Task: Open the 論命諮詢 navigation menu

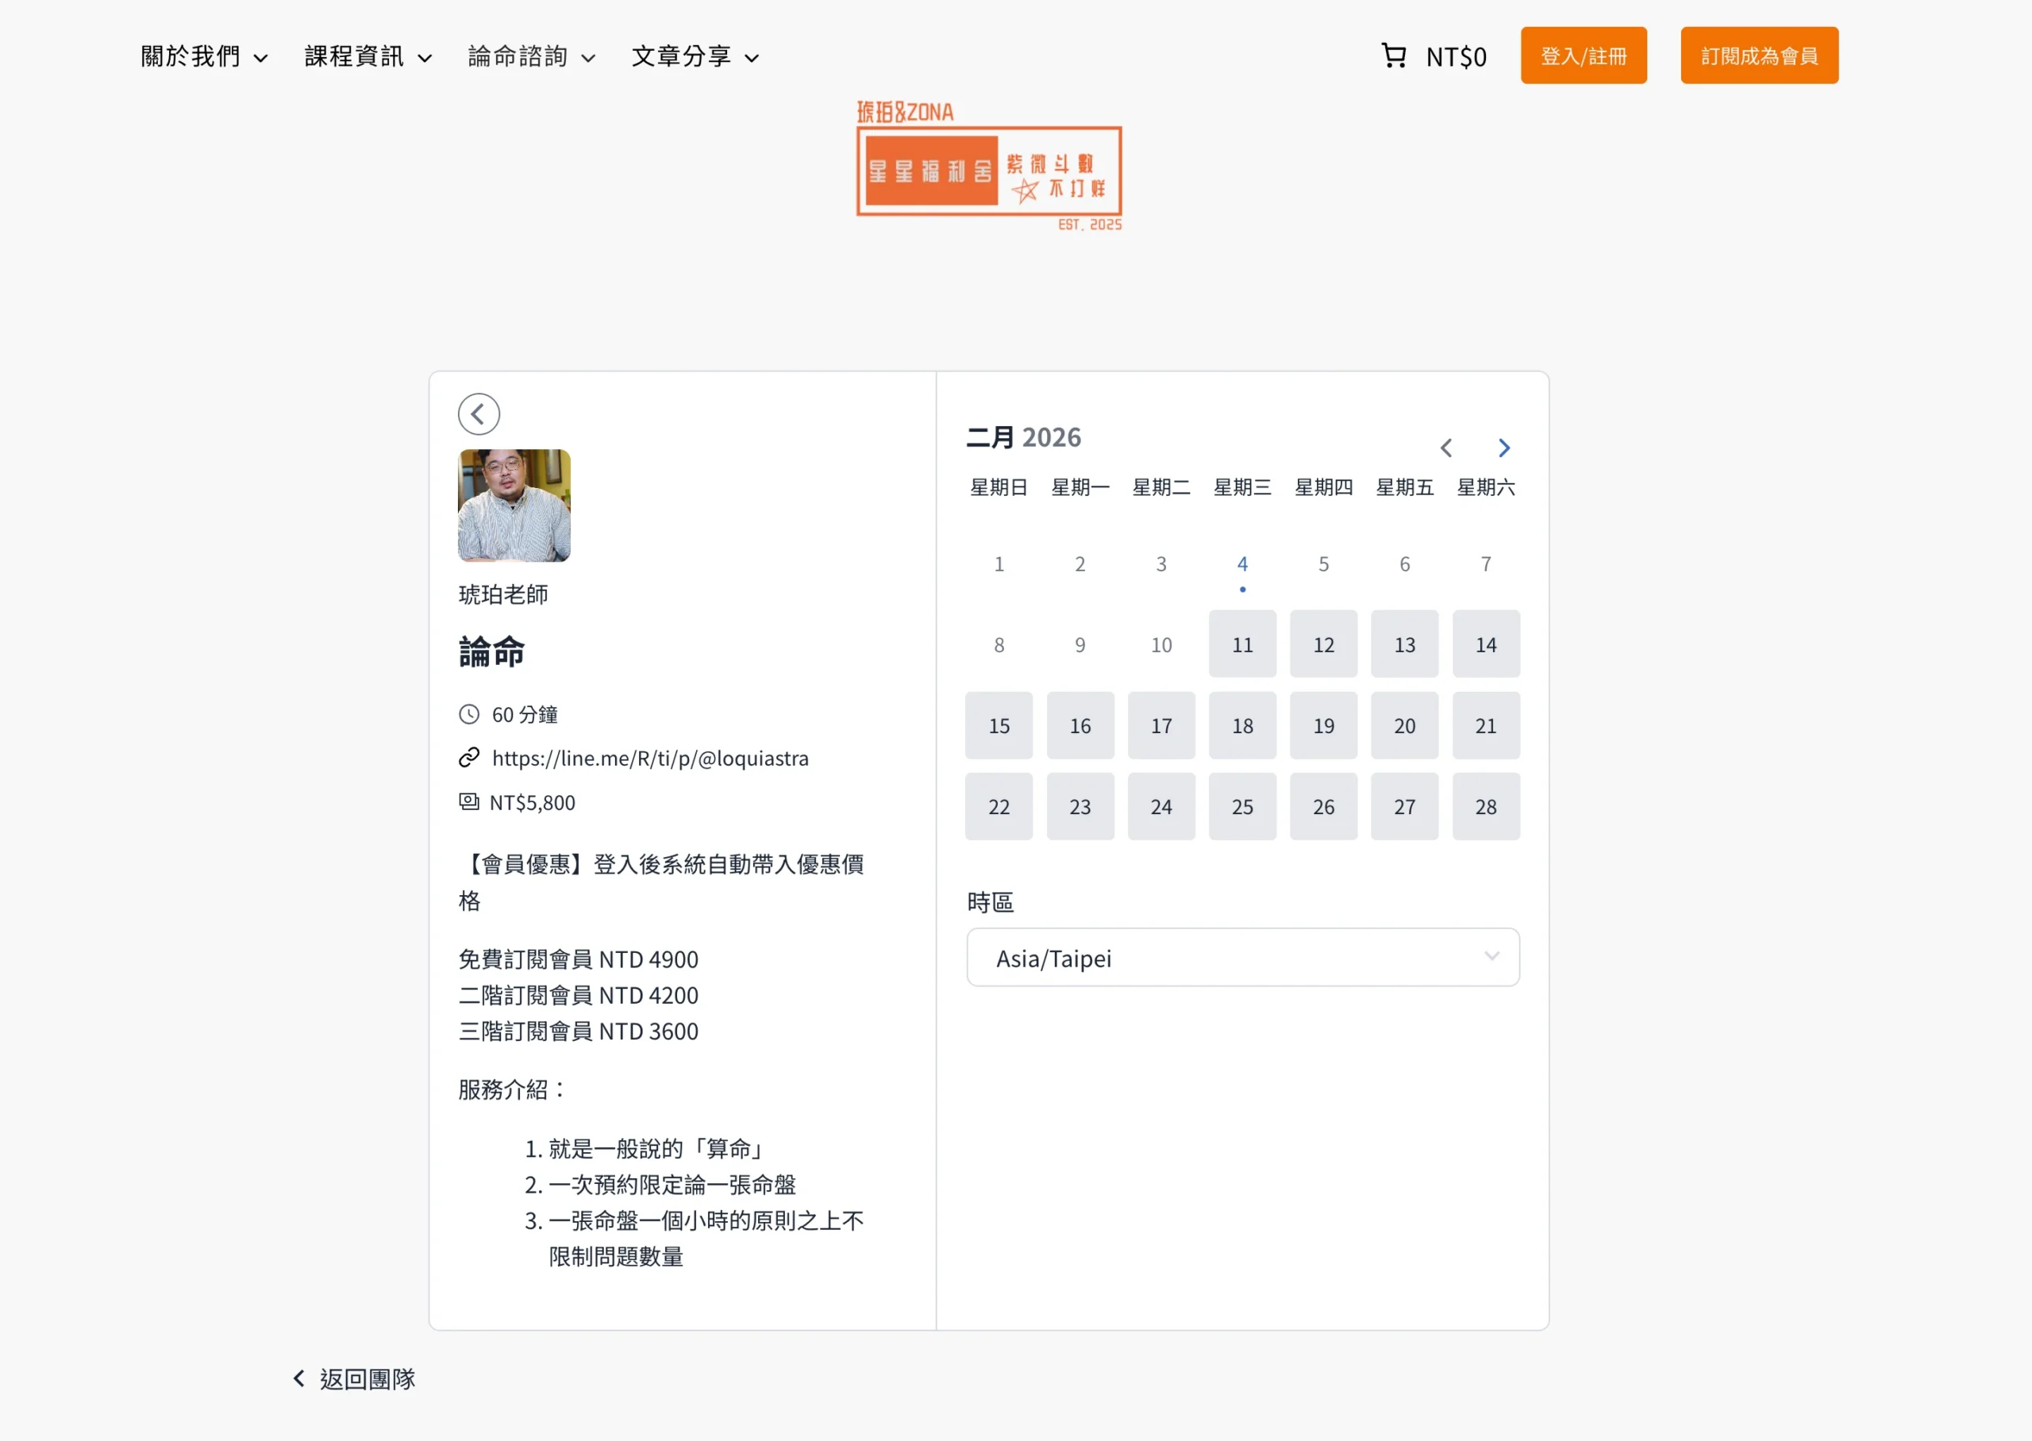Action: 531,57
